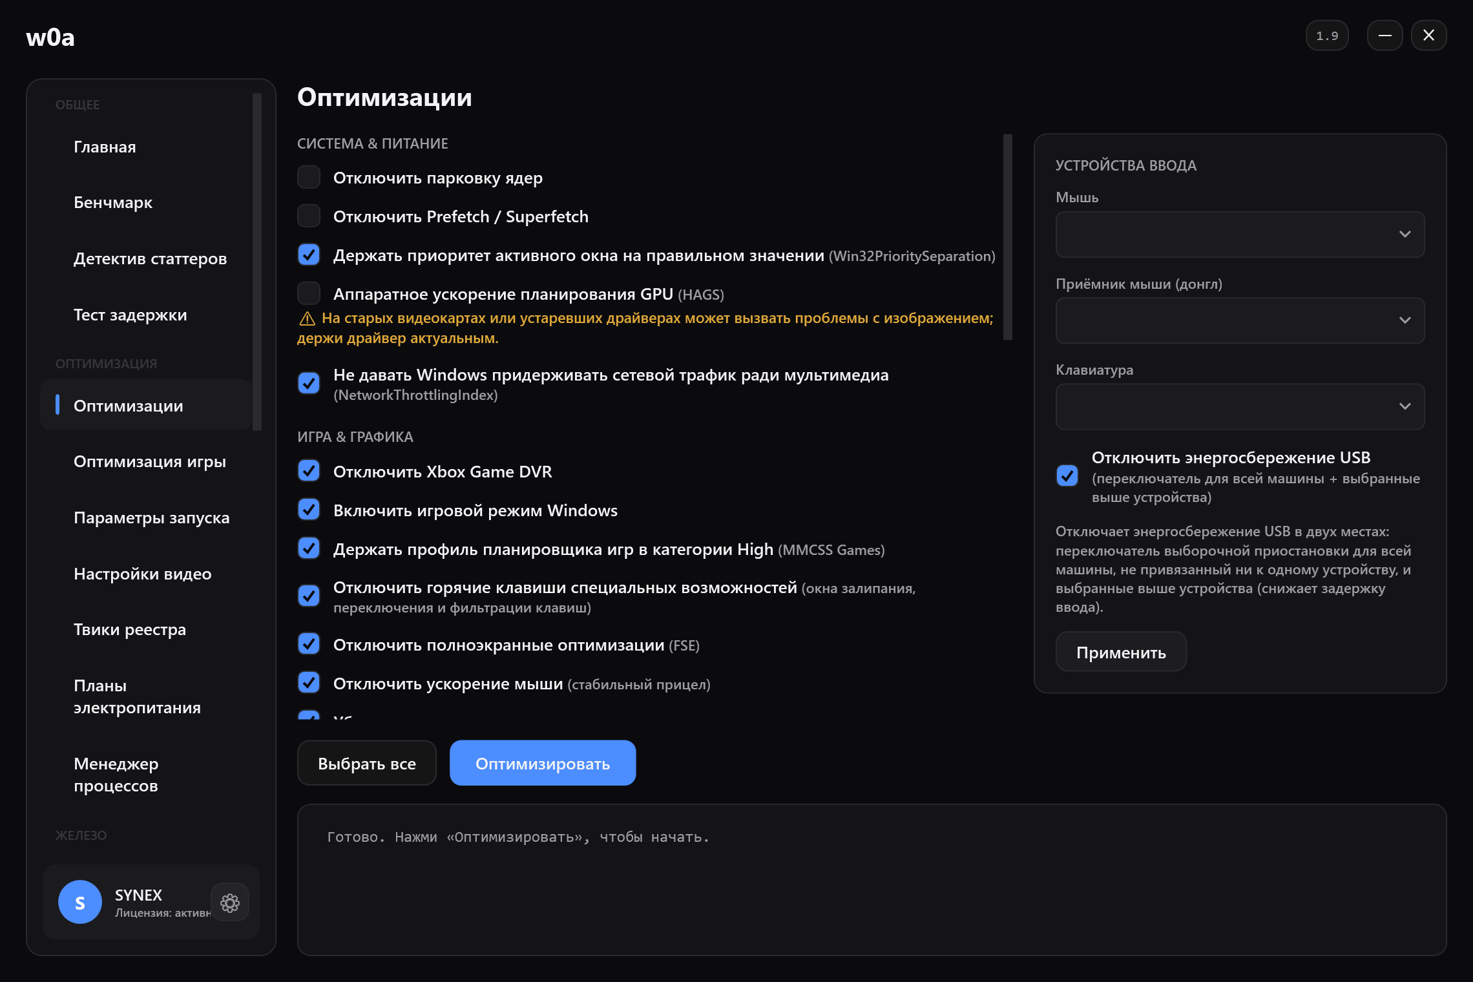Click the sidebar vertical scrollbar

coord(257,262)
